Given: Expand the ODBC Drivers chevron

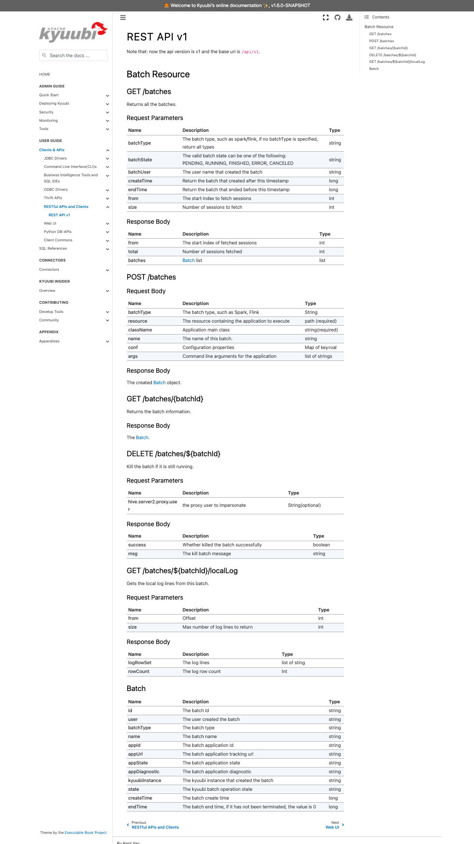Looking at the screenshot, I should pyautogui.click(x=108, y=190).
